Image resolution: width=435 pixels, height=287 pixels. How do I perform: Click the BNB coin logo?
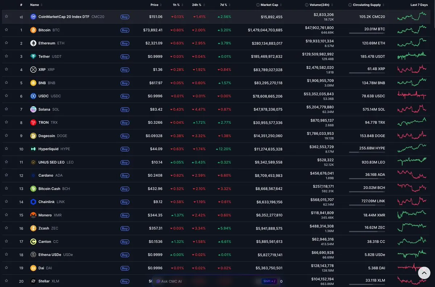[33, 83]
